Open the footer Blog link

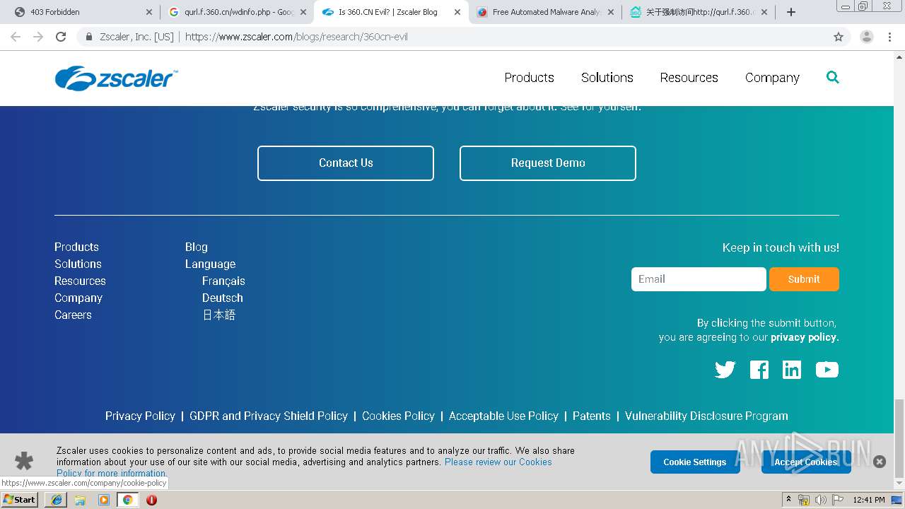pyautogui.click(x=197, y=247)
